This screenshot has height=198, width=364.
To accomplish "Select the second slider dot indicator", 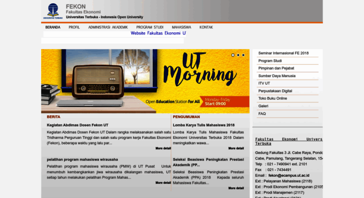I will coord(238,55).
